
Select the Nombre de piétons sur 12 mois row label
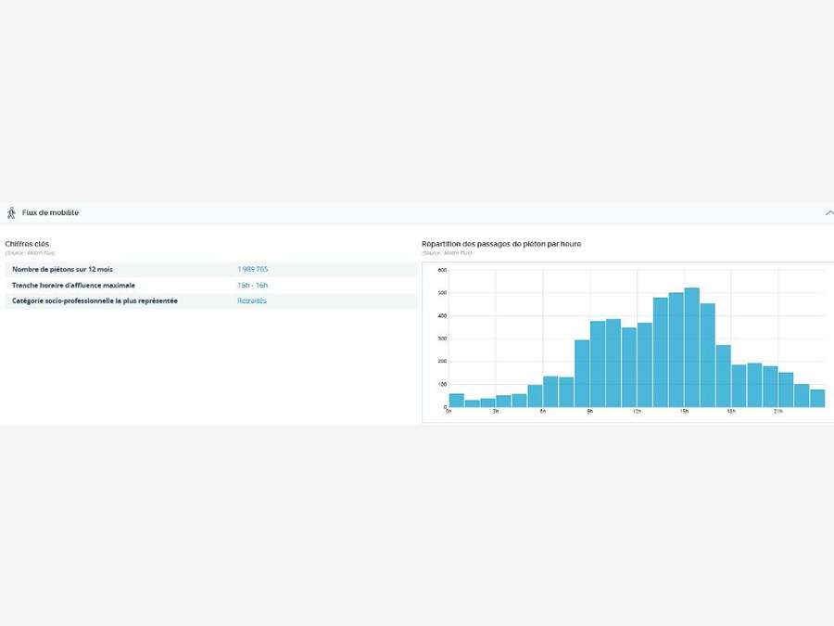pos(62,269)
